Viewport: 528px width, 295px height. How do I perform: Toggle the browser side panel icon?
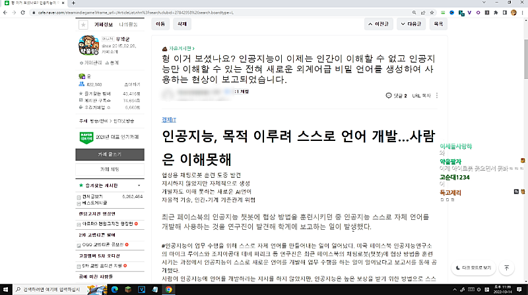pos(504,13)
